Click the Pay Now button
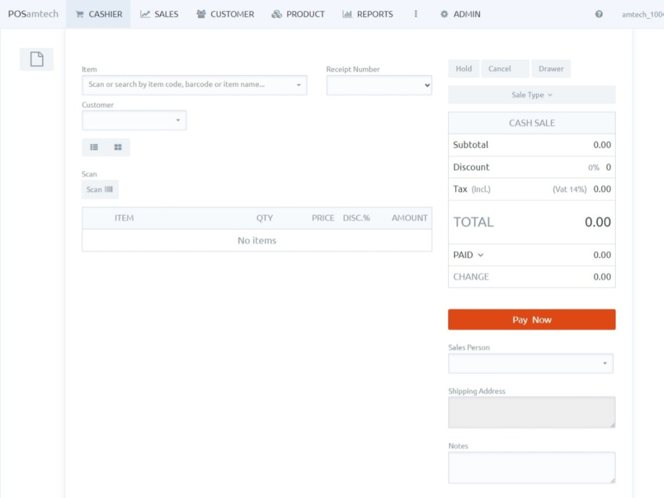Viewport: 664px width, 498px height. tap(532, 319)
